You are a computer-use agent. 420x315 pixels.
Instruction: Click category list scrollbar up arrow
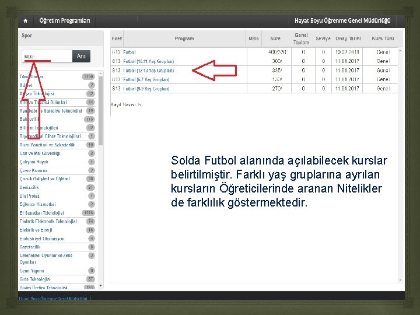101,73
